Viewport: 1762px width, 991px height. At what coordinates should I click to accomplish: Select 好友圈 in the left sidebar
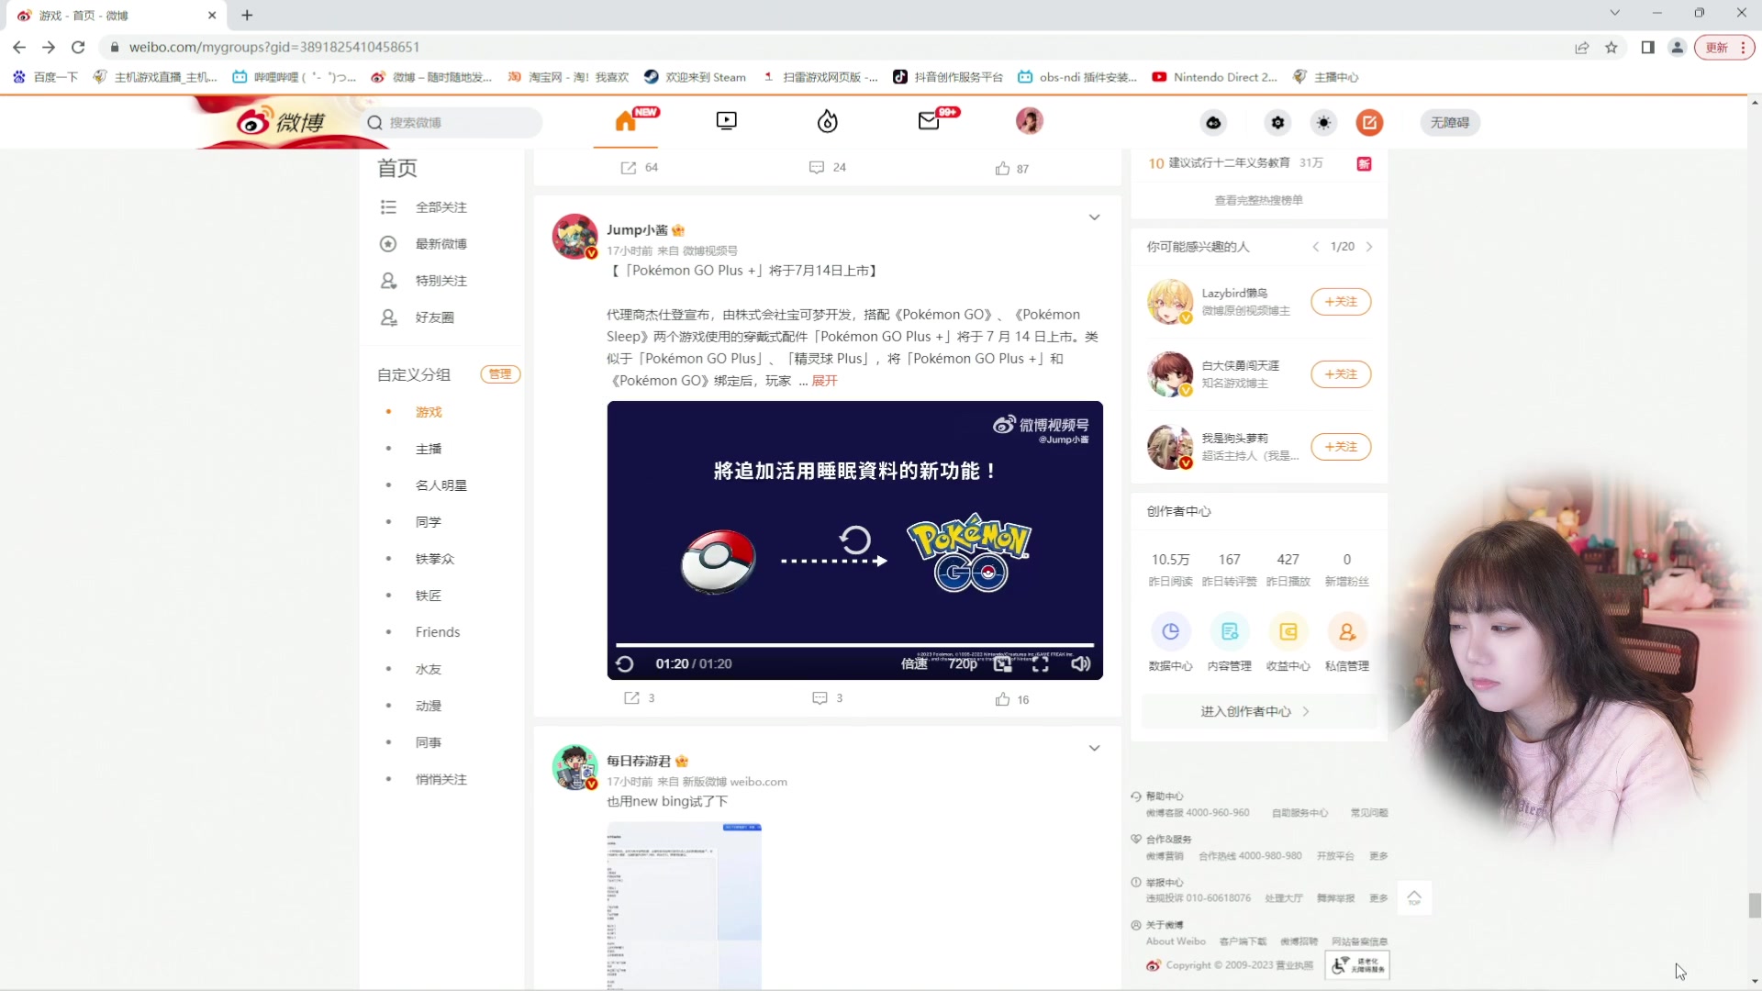click(435, 317)
